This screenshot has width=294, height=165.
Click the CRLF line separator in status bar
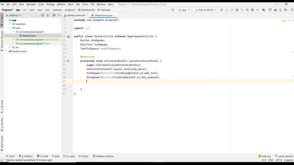271,160
